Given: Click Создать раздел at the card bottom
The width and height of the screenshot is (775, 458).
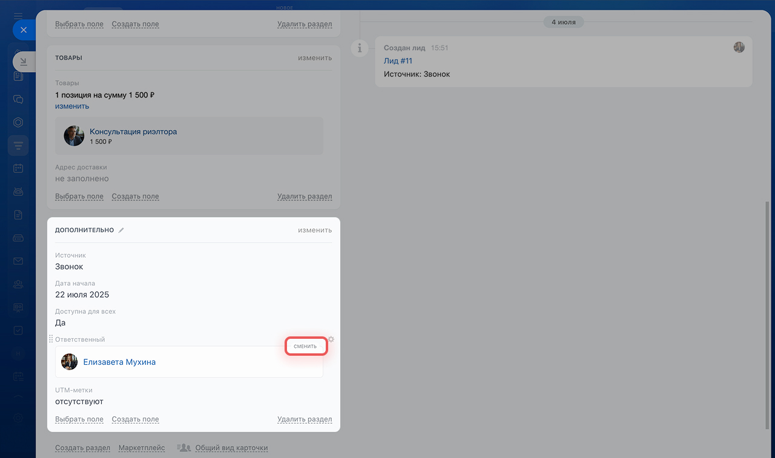Looking at the screenshot, I should tap(82, 448).
